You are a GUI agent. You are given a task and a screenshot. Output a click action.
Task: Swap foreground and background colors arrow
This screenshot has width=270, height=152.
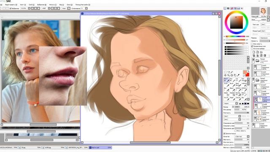[x=248, y=71]
